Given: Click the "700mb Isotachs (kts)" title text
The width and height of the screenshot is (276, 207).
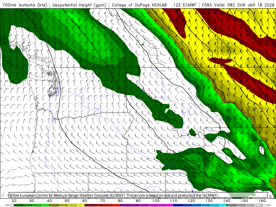Looking at the screenshot, I should (x=25, y=5).
